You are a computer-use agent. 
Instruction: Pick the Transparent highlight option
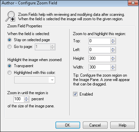(9, 66)
